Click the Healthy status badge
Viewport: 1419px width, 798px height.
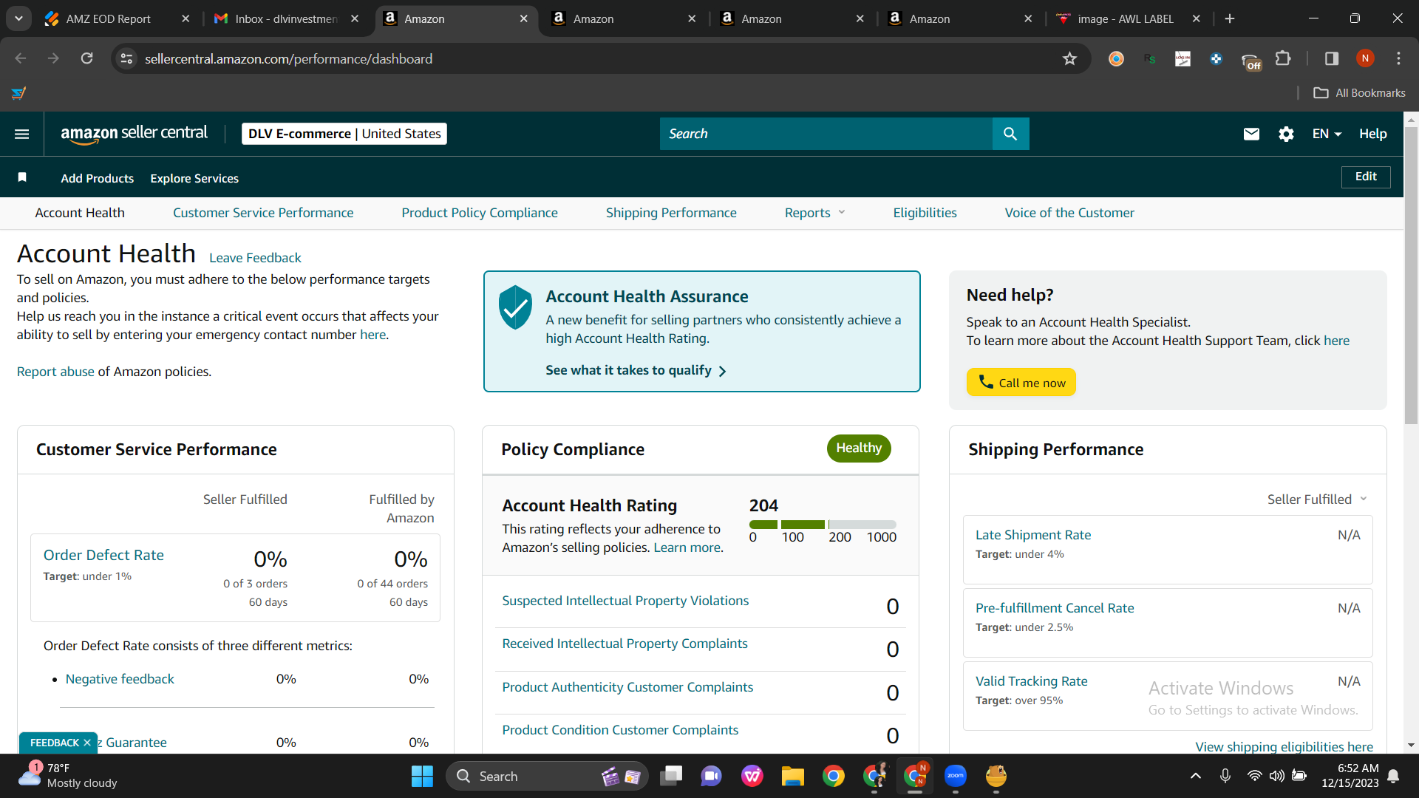pos(859,448)
